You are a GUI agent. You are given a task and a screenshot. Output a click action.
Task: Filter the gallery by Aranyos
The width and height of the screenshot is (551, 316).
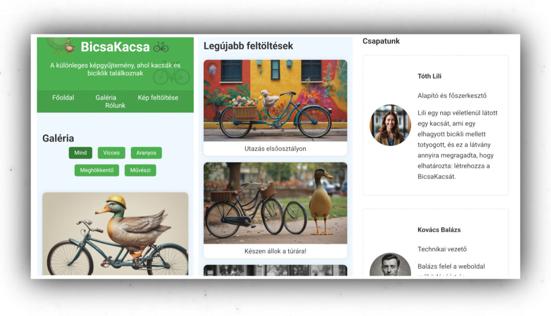tap(146, 153)
